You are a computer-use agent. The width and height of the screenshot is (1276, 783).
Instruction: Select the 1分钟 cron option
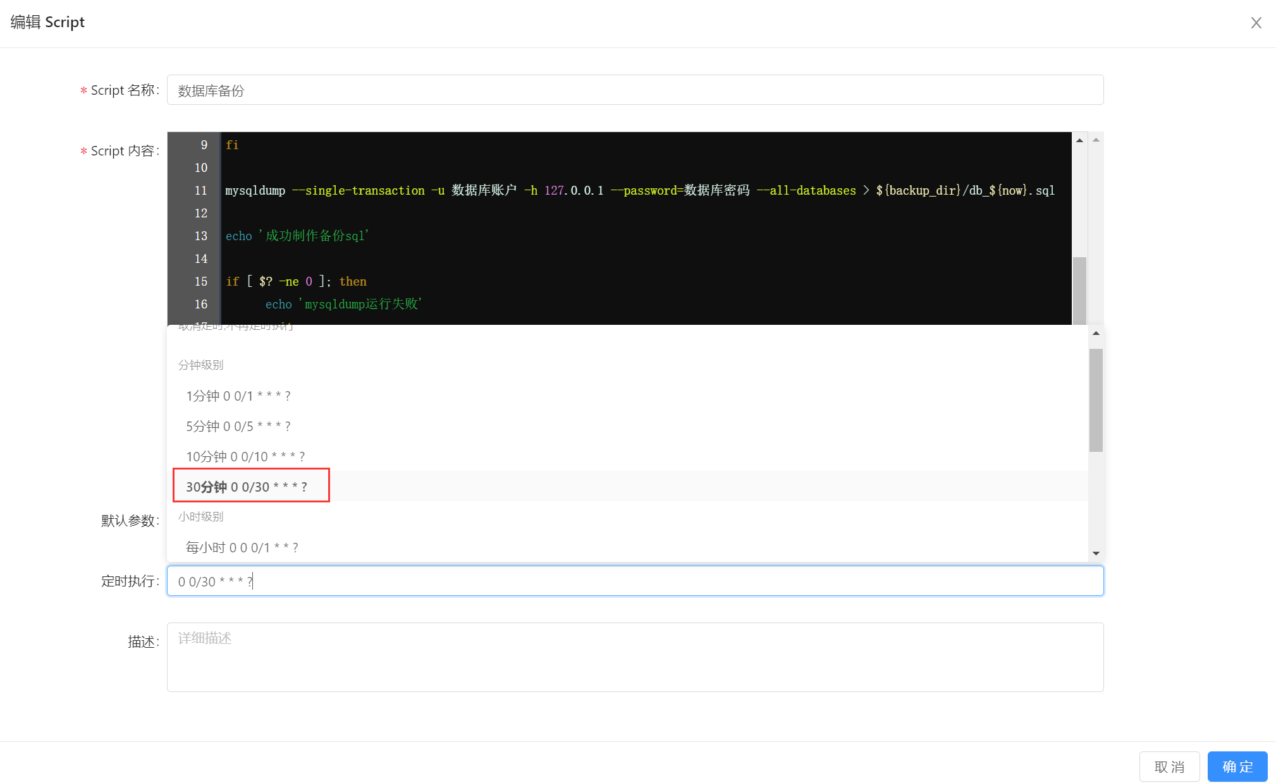click(x=238, y=396)
